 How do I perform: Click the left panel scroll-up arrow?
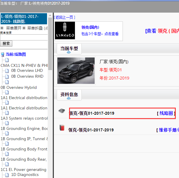click(50, 15)
